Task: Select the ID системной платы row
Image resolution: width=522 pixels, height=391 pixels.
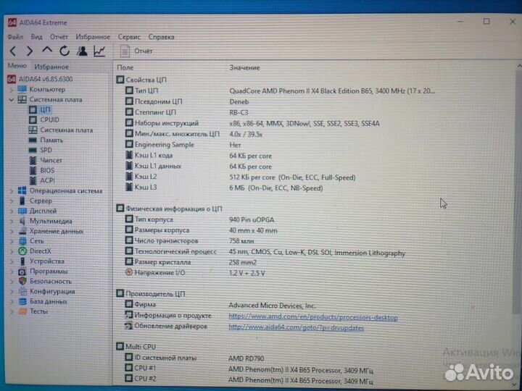Action: [x=194, y=358]
